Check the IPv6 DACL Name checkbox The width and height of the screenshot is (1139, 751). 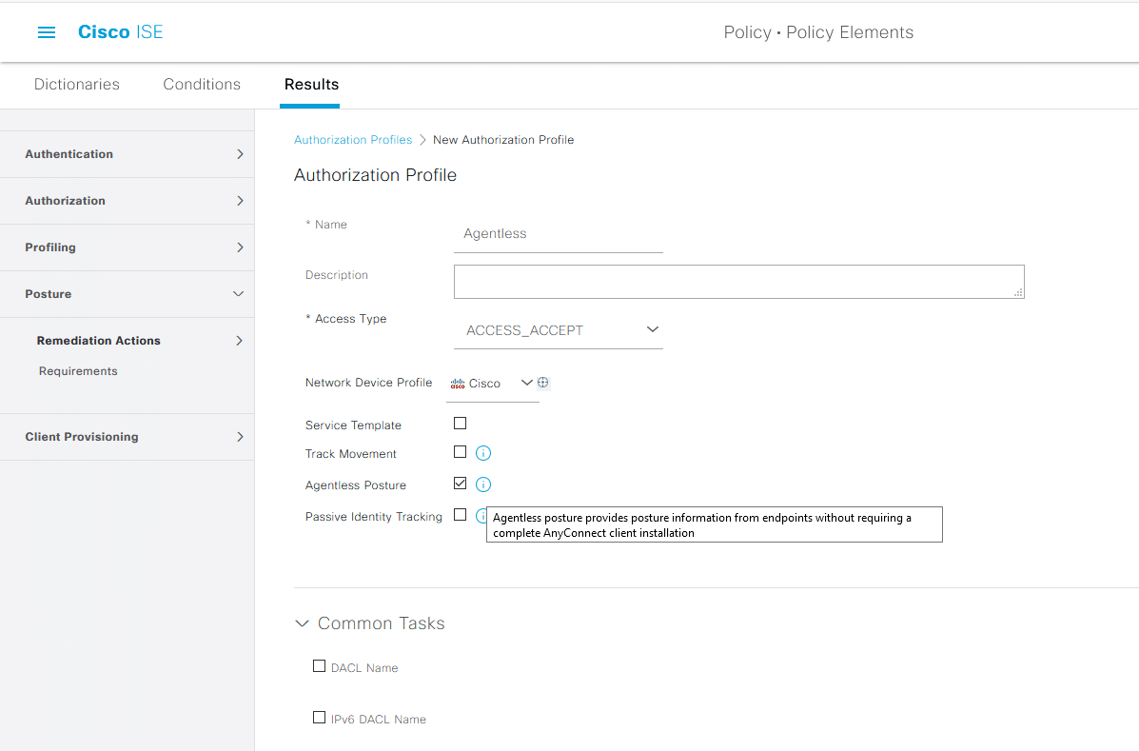[x=319, y=718]
